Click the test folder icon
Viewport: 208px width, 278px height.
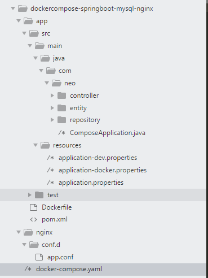[39, 195]
